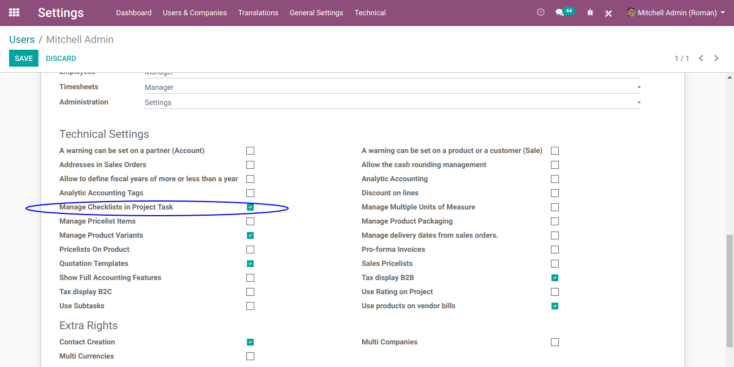Expand the Timesheets Manager dropdown
734x367 pixels.
392,88
